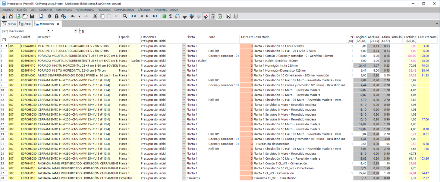Undo the last action
The width and height of the screenshot is (440, 182).
tap(73, 16)
